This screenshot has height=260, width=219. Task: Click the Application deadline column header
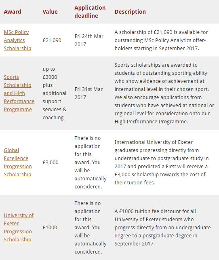[90, 12]
